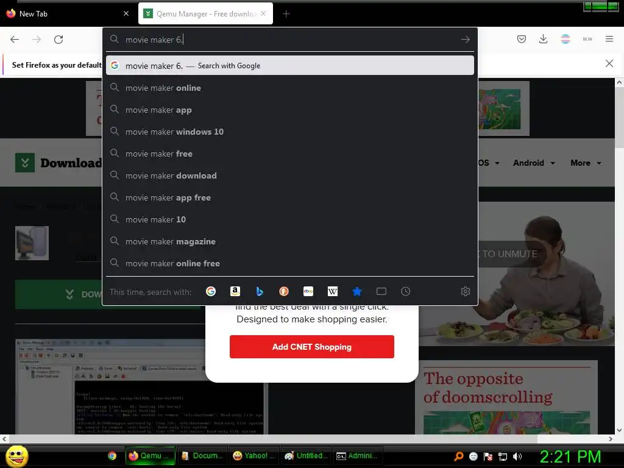Dismiss the Set Firefox as default bar
The height and width of the screenshot is (468, 624).
click(609, 63)
